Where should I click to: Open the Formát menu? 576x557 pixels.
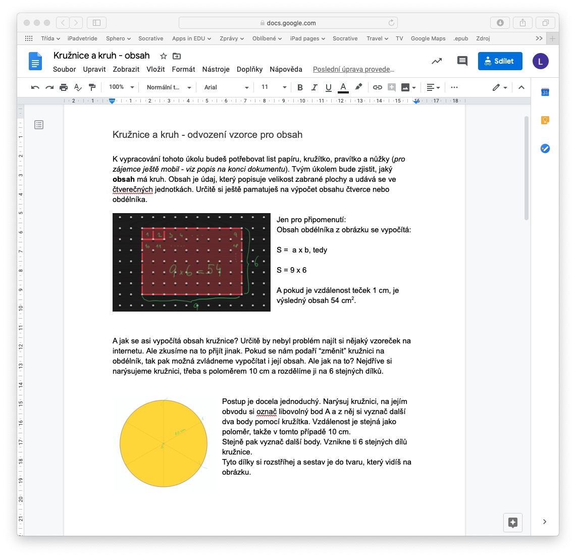(x=183, y=70)
